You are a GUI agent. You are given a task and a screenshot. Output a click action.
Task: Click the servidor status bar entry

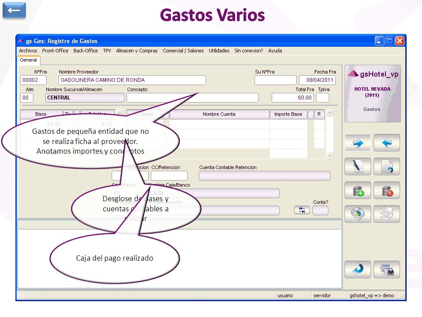pos(322,295)
